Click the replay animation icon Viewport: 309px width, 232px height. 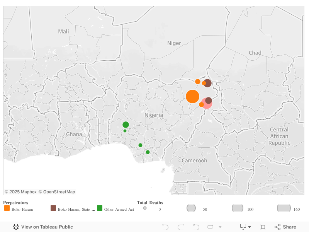click(x=211, y=227)
